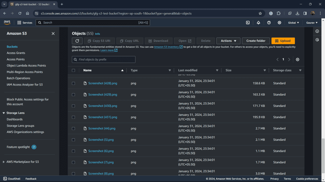Viewport: 325px width, 182px height.
Task: Open Object Lambda Access Points
Action: click(26, 65)
